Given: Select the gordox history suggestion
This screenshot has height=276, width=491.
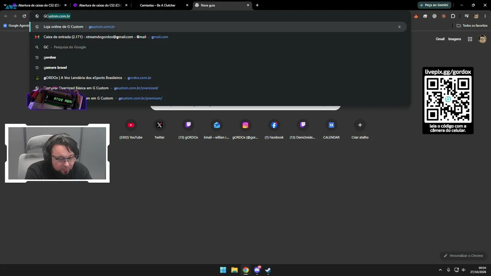Looking at the screenshot, I should point(218,58).
